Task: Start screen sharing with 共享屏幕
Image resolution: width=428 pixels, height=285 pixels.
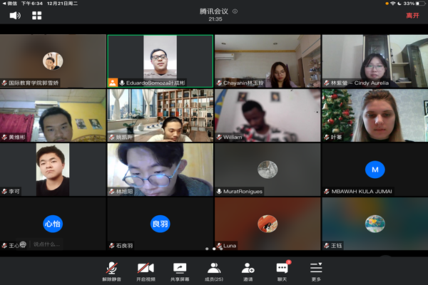Action: [x=180, y=271]
